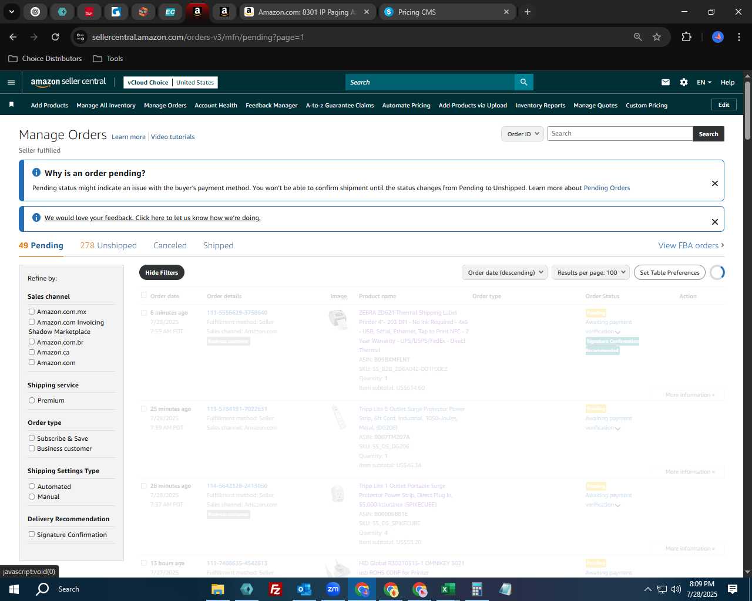This screenshot has width=752, height=601.
Task: Select the Premium shipping service radio
Action: 32,400
